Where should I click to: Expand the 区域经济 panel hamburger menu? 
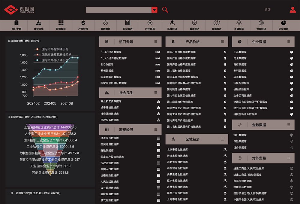(x=222, y=139)
